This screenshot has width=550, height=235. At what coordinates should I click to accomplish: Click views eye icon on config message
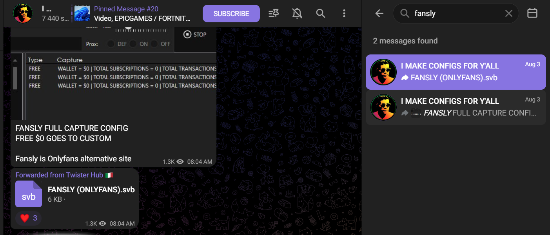[x=180, y=161]
